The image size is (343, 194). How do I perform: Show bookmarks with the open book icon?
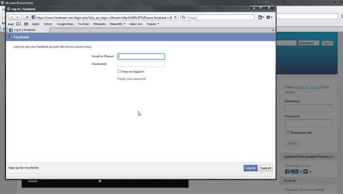pos(18,24)
